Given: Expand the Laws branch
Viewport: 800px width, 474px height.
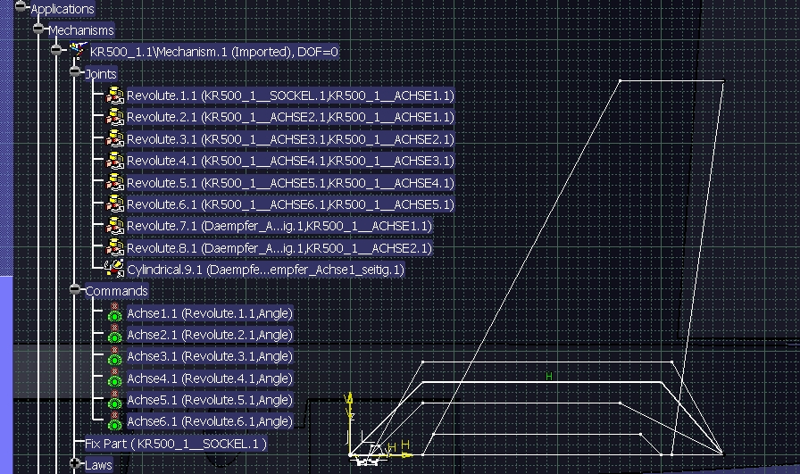Looking at the screenshot, I should click(75, 463).
